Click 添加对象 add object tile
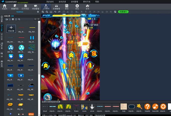 coord(11,28)
